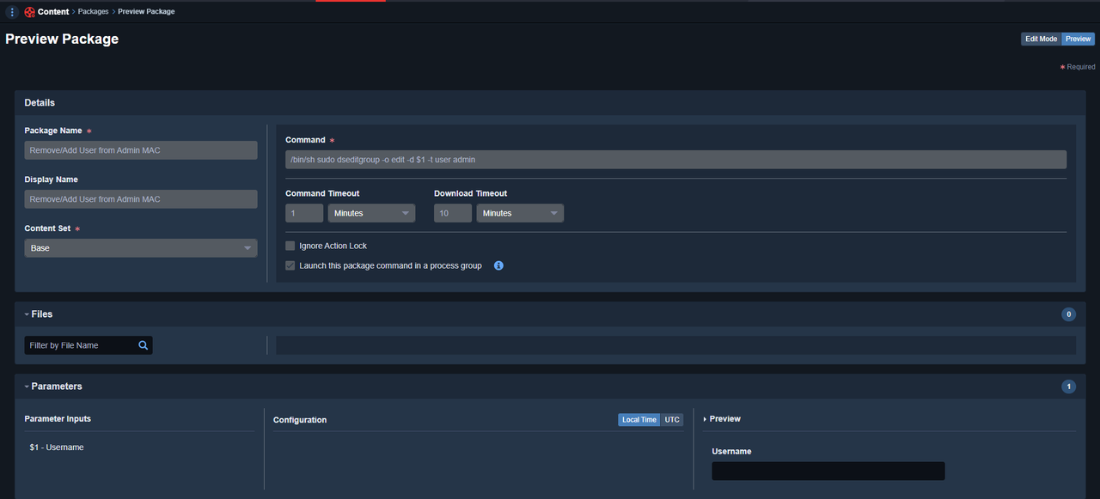Click the Details section header

[550, 103]
